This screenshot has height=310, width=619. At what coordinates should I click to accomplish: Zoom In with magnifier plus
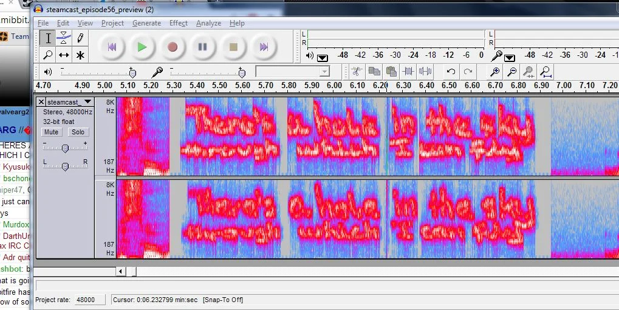[x=495, y=72]
